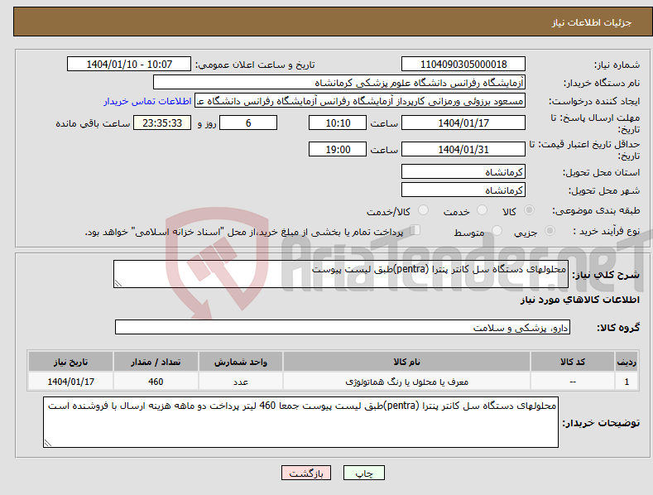This screenshot has height=495, width=653.
Task: Click the validity time field 19:00
Action: [x=338, y=149]
